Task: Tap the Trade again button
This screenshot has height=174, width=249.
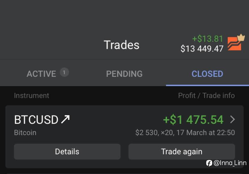Action: 182,151
